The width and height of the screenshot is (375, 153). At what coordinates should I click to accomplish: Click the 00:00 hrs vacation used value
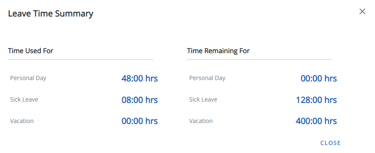[140, 121]
